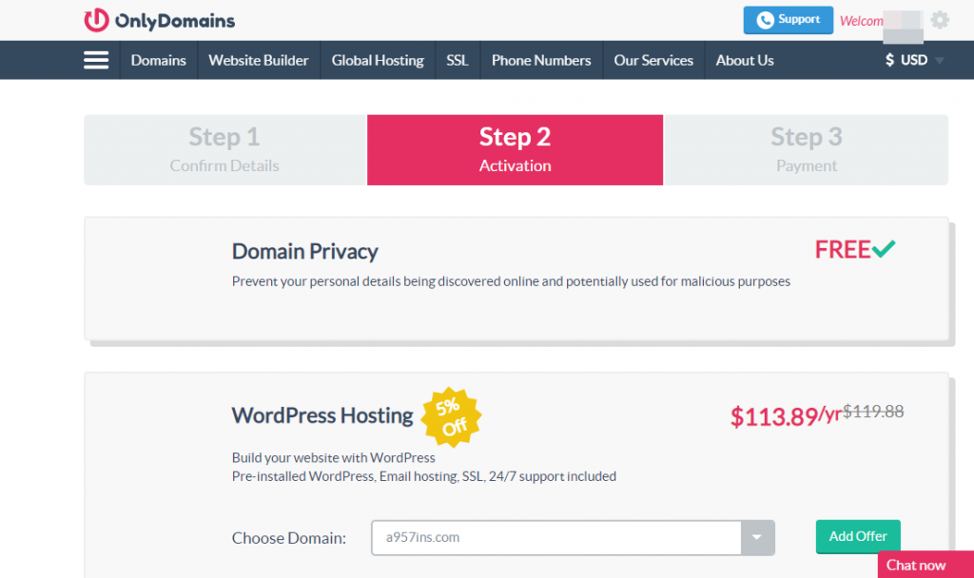Open the Website Builder menu
974x578 pixels.
259,60
